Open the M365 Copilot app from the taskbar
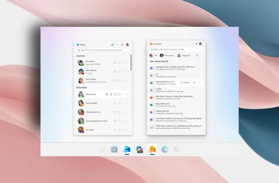 (x=139, y=149)
